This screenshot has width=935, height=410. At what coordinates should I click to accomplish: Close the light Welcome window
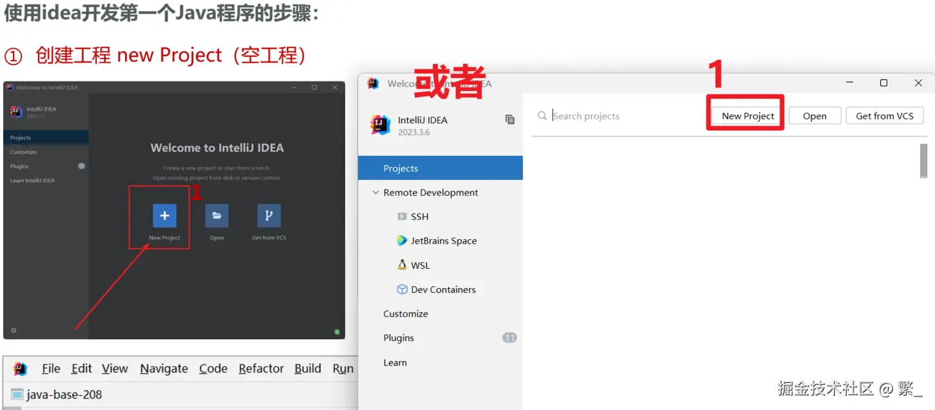pos(918,83)
